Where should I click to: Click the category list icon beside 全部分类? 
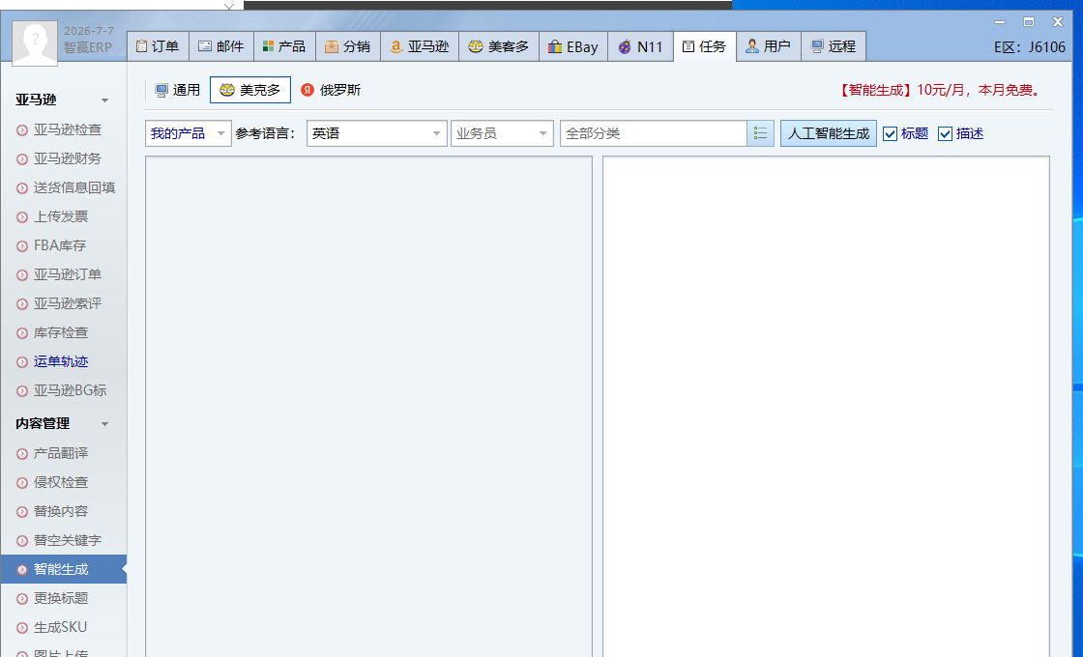click(x=760, y=133)
